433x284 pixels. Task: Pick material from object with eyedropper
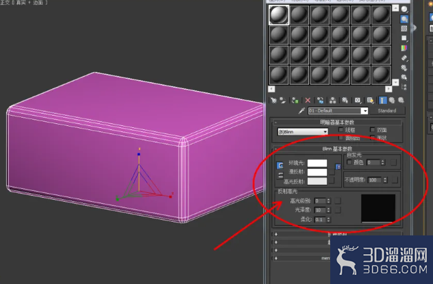tap(301, 111)
